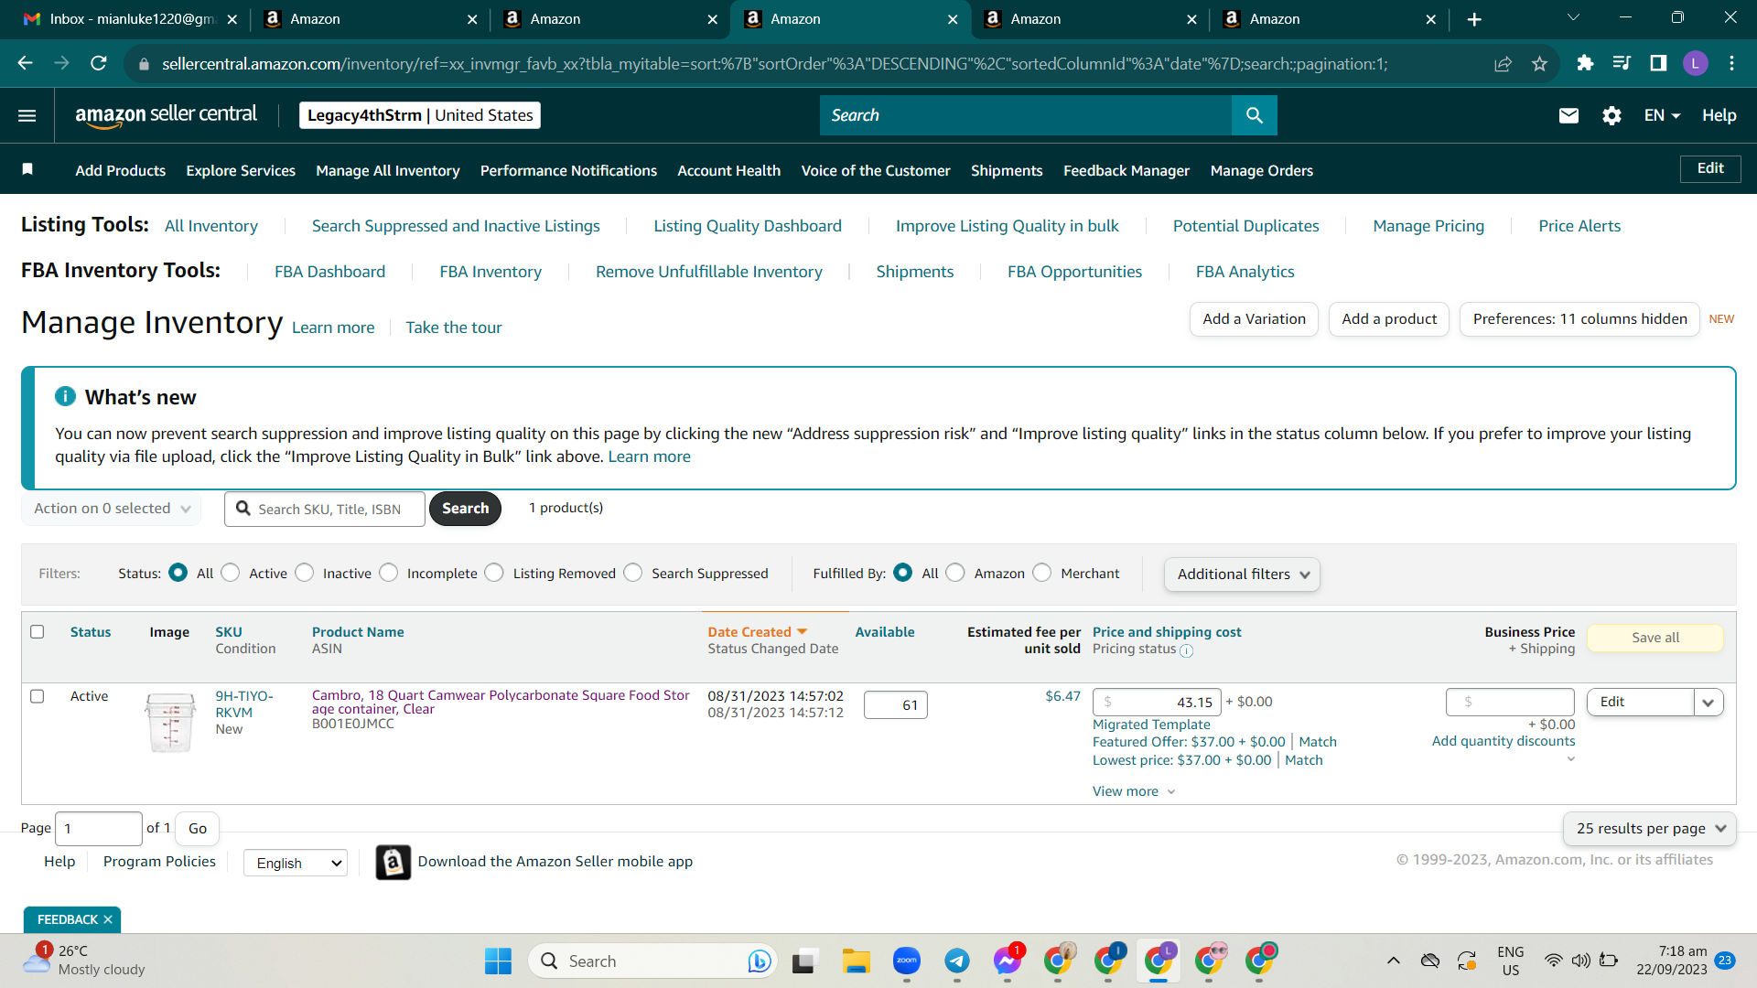Click the Cambro container product thumbnail
This screenshot has height=988, width=1757.
(170, 723)
